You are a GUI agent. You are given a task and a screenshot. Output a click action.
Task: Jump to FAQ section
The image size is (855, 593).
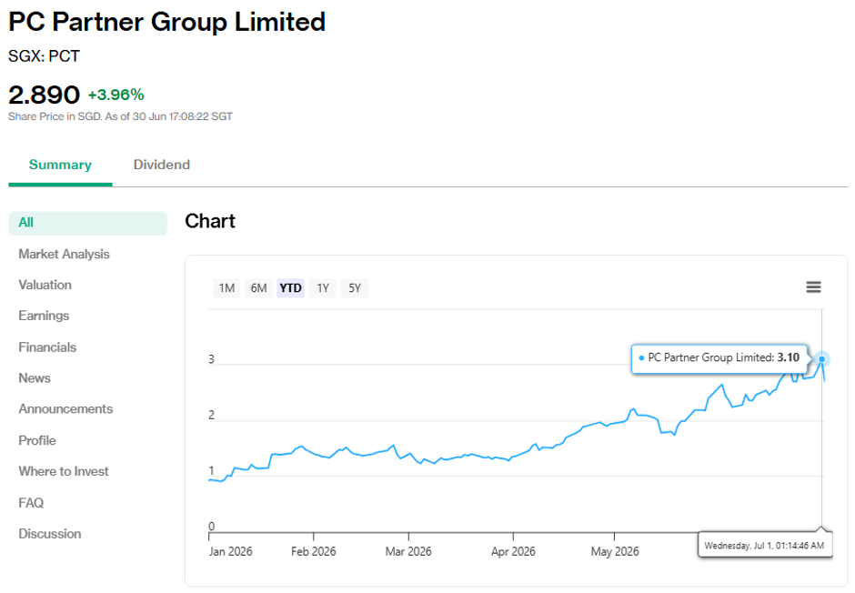31,503
